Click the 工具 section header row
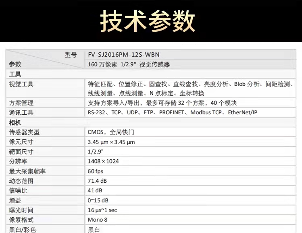This screenshot has height=233, width=302. pyautogui.click(x=15, y=74)
